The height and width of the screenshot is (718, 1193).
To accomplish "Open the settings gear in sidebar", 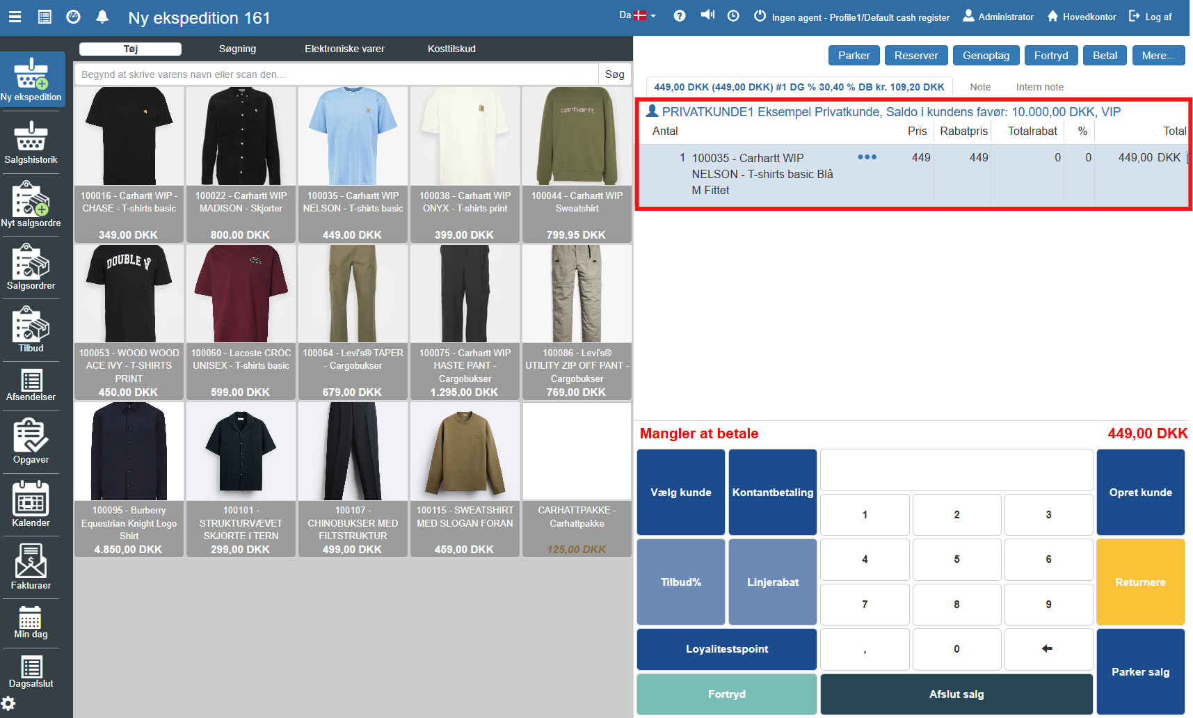I will [8, 703].
